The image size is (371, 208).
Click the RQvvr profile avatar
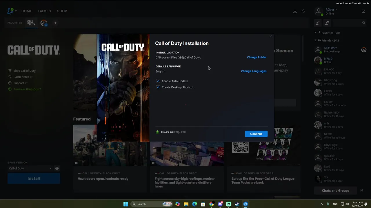pos(319,11)
